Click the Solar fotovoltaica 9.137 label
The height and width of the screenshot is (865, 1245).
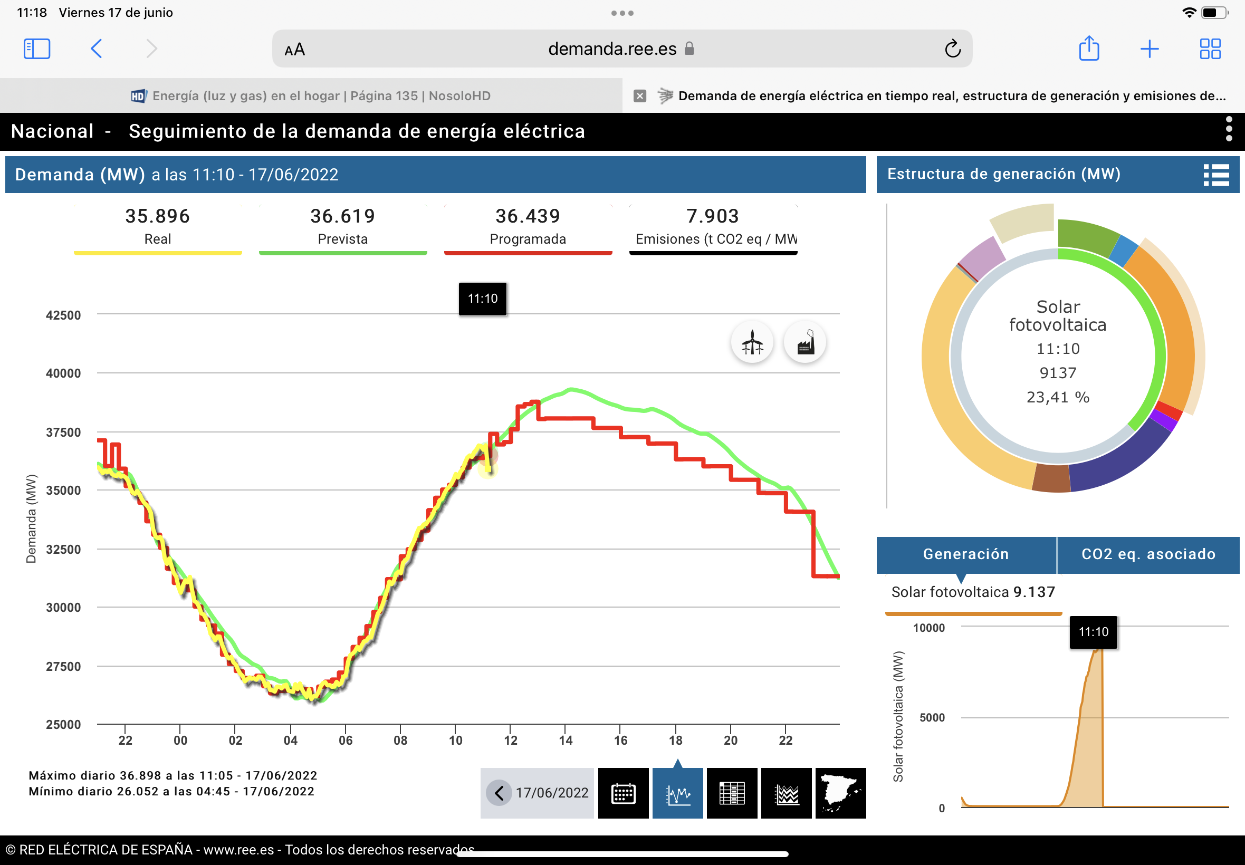click(x=973, y=592)
